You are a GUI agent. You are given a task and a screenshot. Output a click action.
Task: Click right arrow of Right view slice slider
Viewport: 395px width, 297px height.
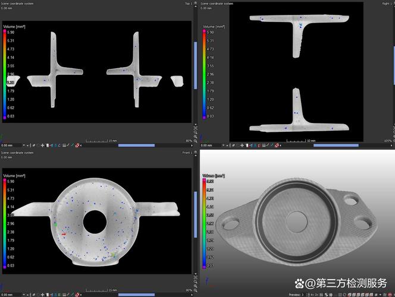[391, 145]
